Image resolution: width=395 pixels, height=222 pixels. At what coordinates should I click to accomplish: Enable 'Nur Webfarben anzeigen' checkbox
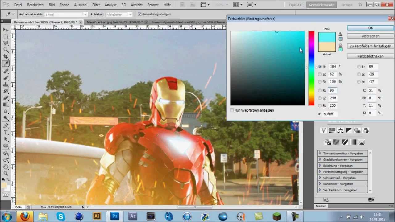pos(232,110)
